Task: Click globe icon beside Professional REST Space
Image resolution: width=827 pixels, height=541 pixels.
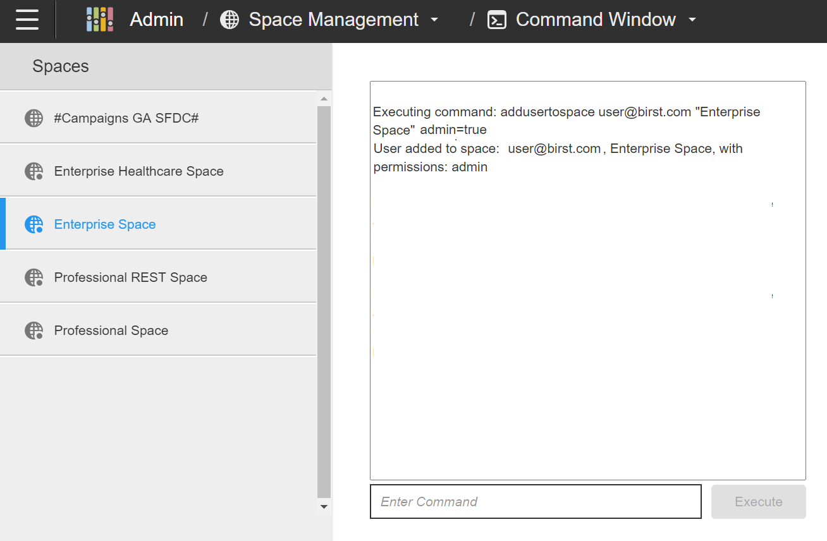Action: pos(34,277)
